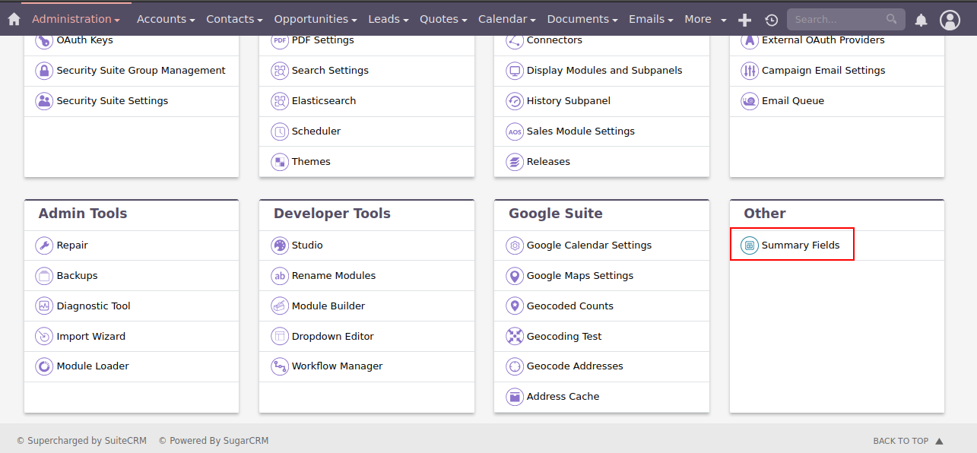Screen dimensions: 977x453
Task: Open recently viewed history icon
Action: (772, 20)
